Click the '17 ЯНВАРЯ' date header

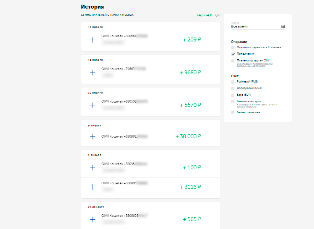tap(95, 27)
